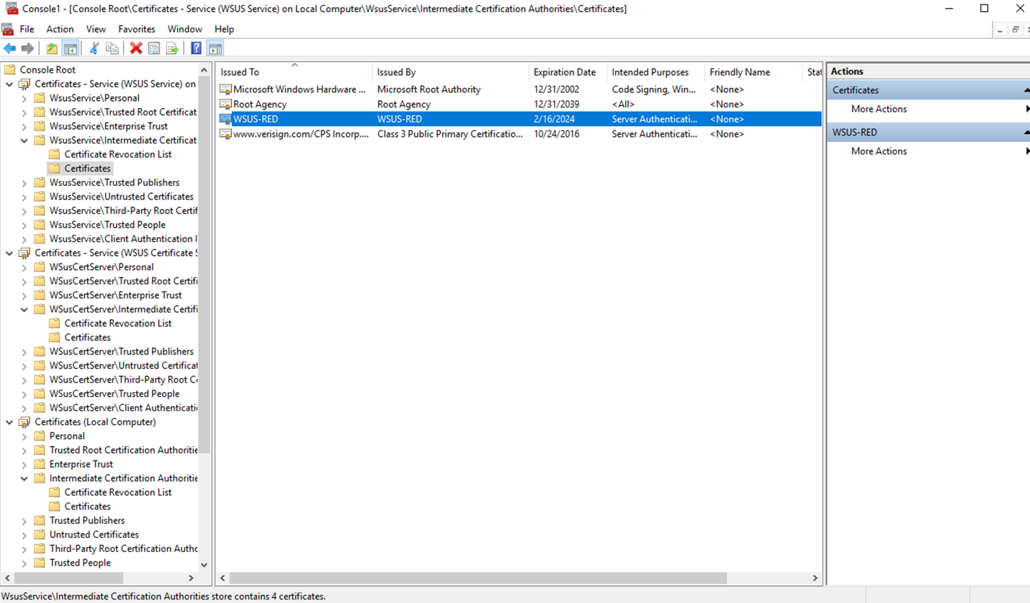Click the red Delete X icon
This screenshot has height=603, width=1030.
coord(135,48)
